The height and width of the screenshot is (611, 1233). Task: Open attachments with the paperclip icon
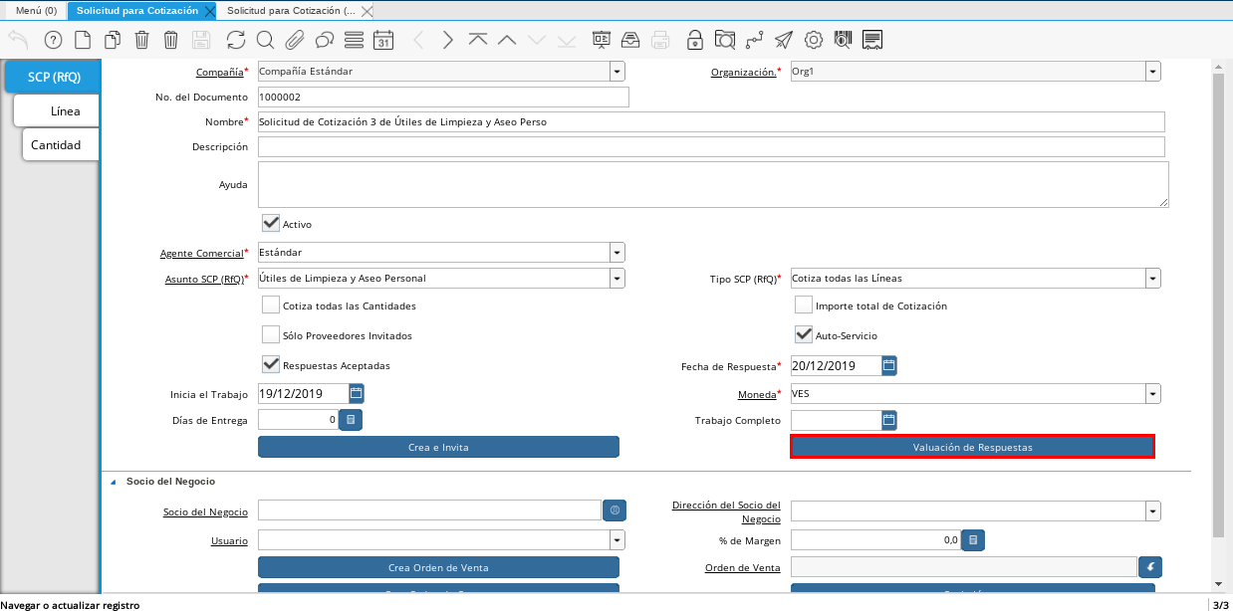point(294,40)
